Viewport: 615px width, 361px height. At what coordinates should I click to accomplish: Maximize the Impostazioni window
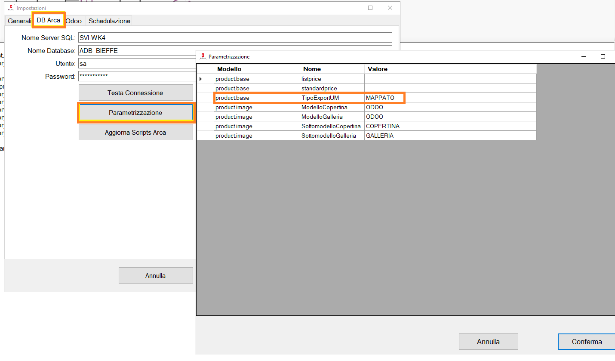click(370, 8)
